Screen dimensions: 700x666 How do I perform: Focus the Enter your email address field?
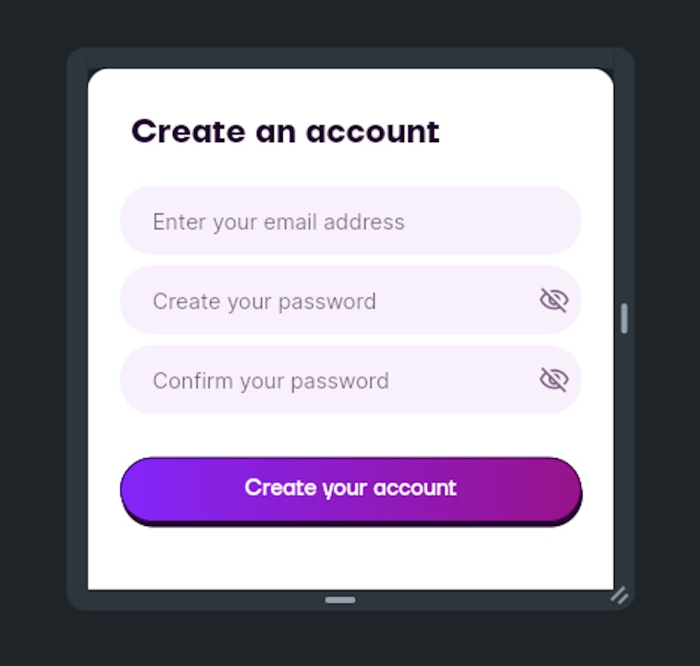(351, 221)
